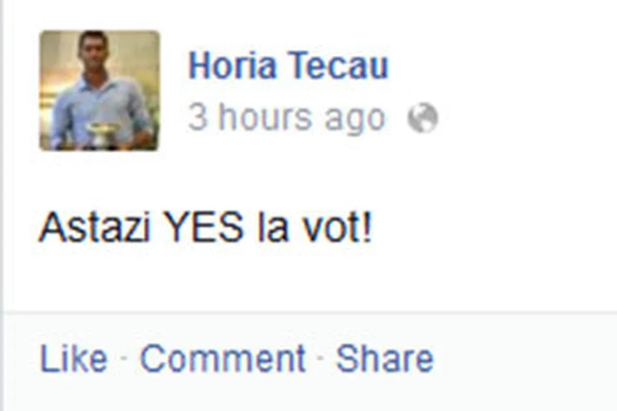Screen dimensions: 617x411
Task: Click the word 'vot!' in the post body
Action: click(336, 227)
